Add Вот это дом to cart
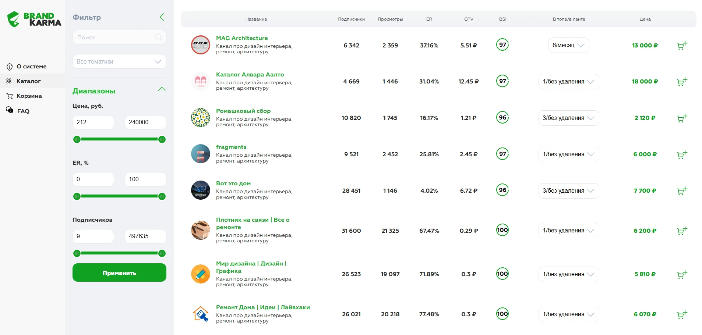 click(x=682, y=190)
